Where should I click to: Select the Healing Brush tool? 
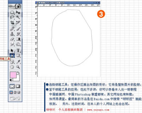click(12, 29)
